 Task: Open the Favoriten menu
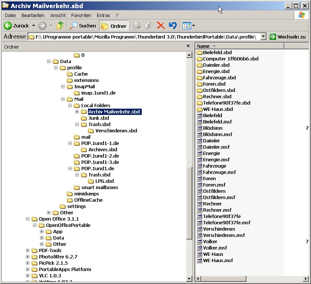[x=81, y=15]
